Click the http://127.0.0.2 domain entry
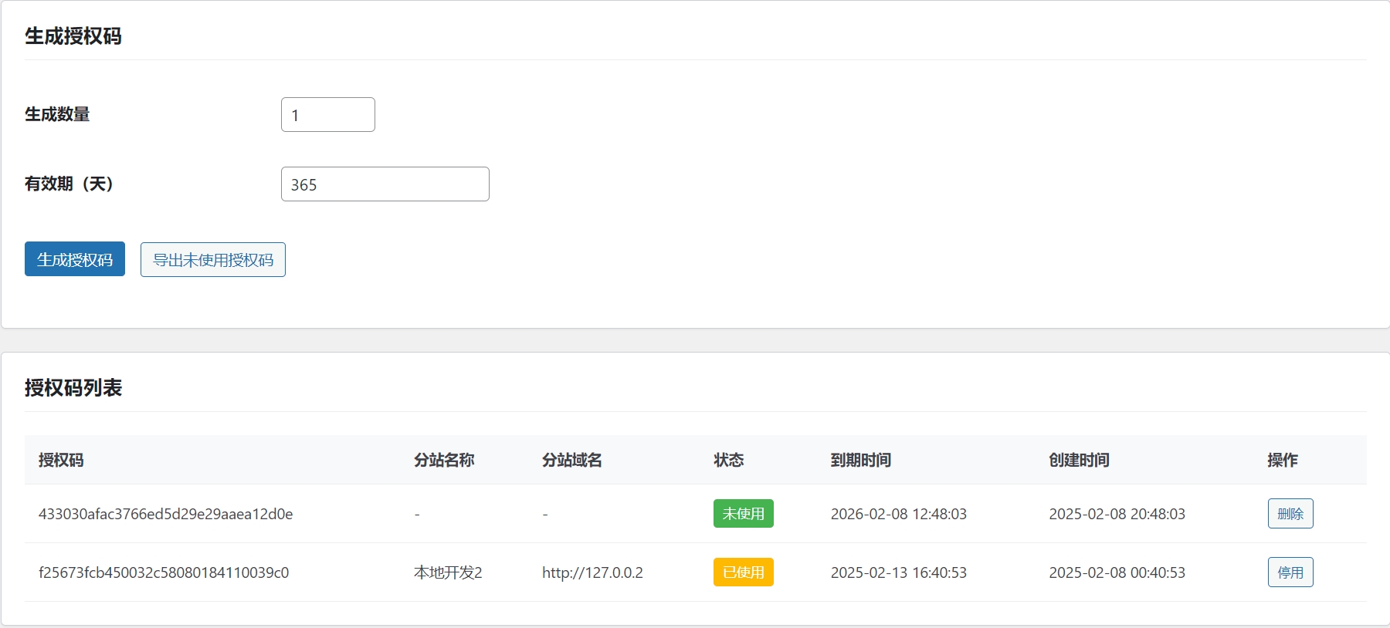This screenshot has height=628, width=1390. coord(592,573)
